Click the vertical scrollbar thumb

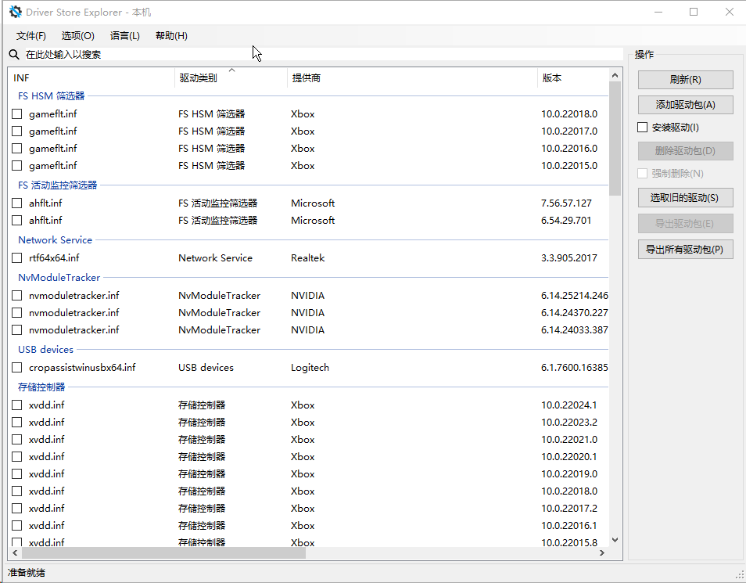click(x=615, y=137)
